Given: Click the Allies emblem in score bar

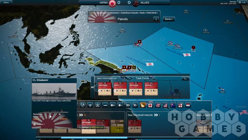Looking at the screenshot, I should (135, 3).
